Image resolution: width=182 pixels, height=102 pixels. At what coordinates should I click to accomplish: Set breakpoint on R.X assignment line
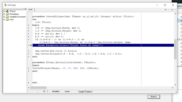point(29,34)
